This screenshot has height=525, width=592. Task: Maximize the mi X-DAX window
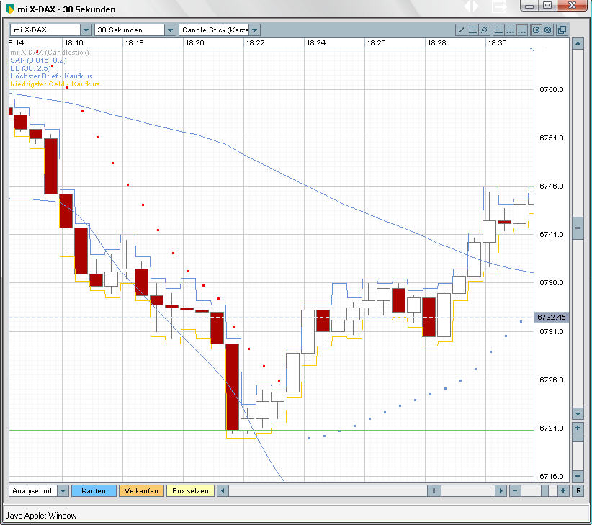[x=547, y=6]
